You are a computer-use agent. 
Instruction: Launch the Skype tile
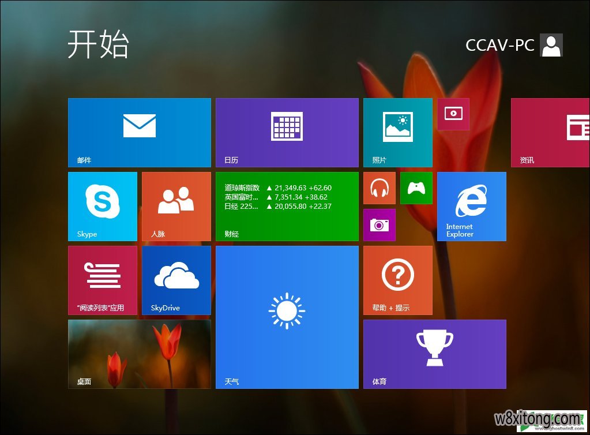pyautogui.click(x=102, y=206)
